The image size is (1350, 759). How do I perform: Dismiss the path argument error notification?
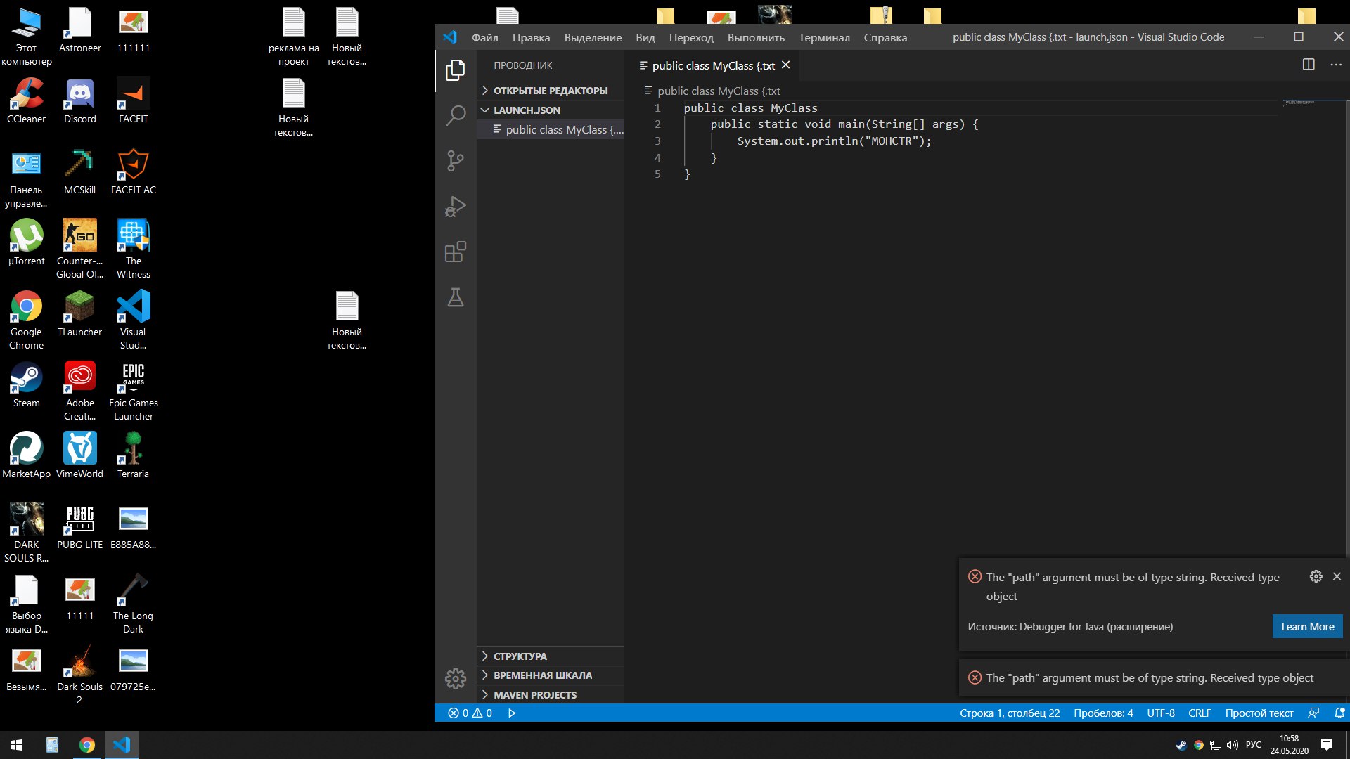(x=1337, y=576)
